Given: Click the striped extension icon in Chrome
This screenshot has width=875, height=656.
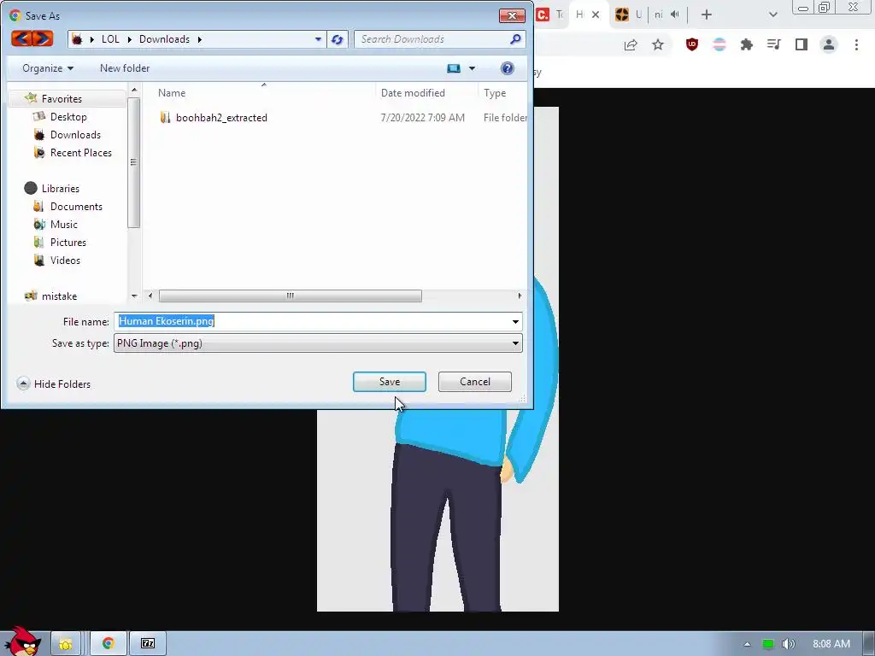Looking at the screenshot, I should tap(719, 44).
